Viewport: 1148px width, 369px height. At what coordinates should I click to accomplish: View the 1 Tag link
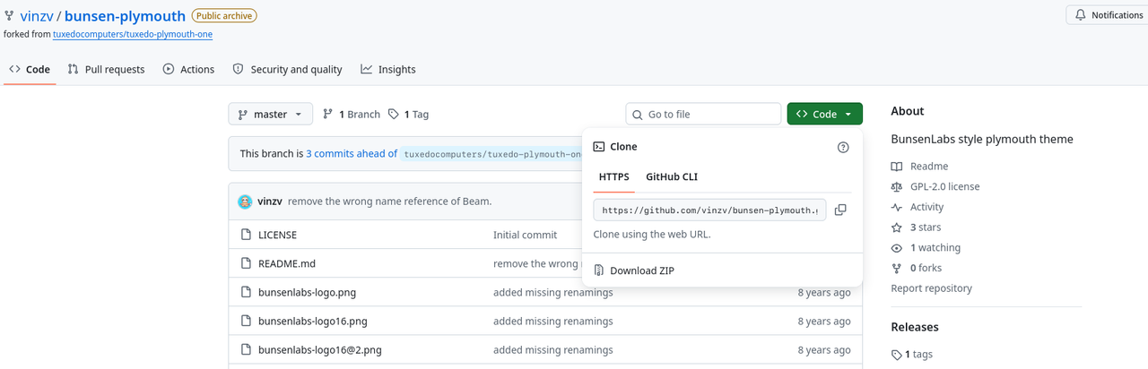409,114
